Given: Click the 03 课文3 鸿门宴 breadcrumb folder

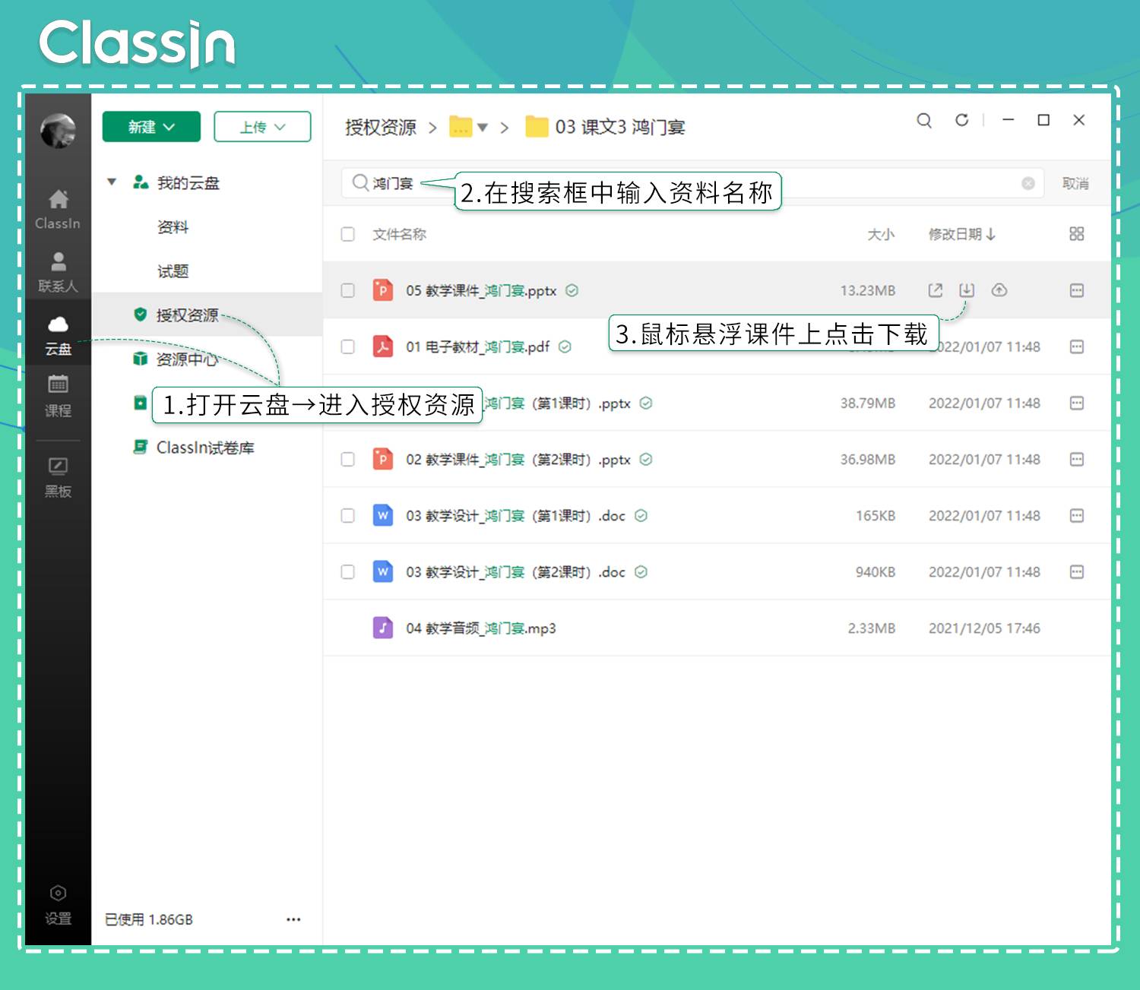Looking at the screenshot, I should coord(606,127).
